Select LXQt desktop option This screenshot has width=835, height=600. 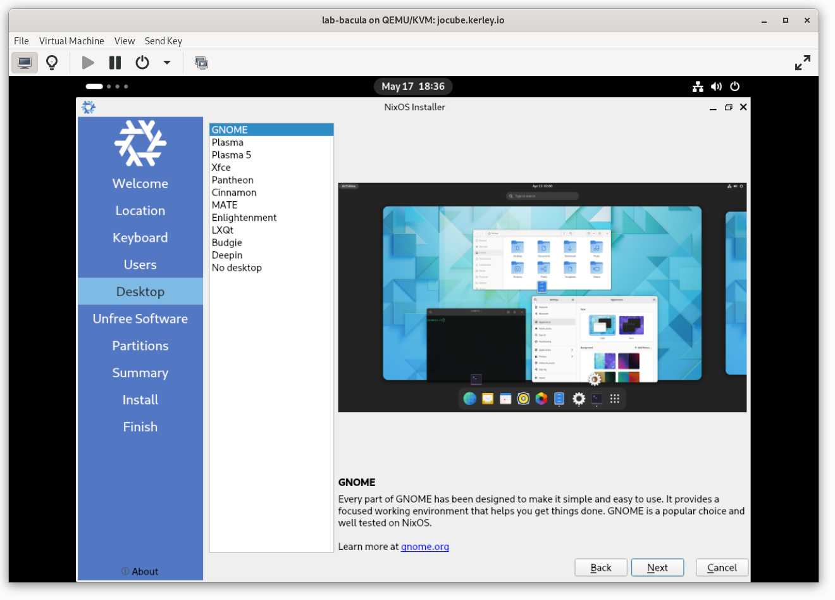[x=271, y=230]
